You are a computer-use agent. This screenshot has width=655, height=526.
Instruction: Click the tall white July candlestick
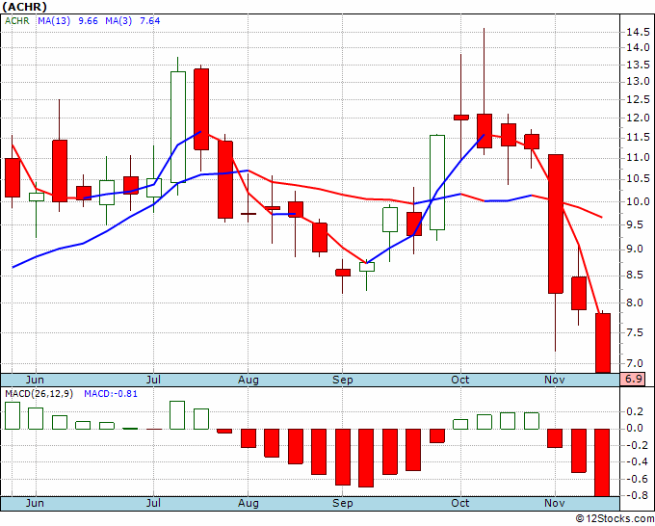(178, 127)
